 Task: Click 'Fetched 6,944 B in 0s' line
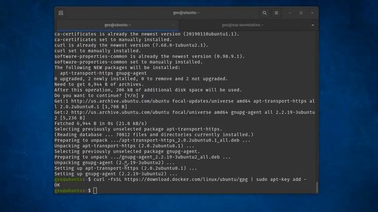point(100,124)
